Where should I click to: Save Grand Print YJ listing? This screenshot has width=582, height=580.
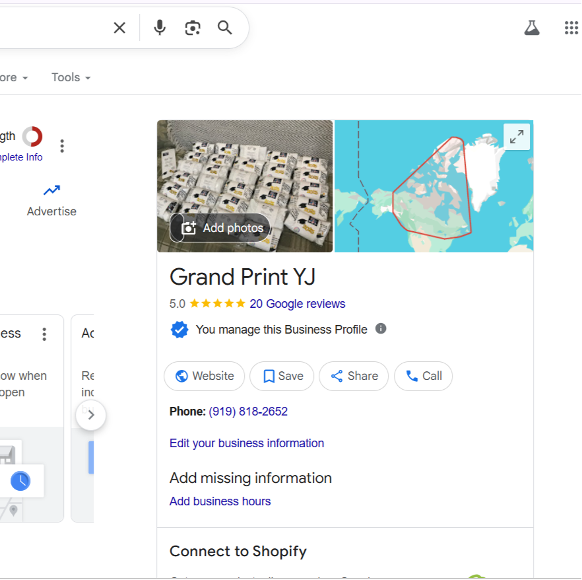(283, 376)
